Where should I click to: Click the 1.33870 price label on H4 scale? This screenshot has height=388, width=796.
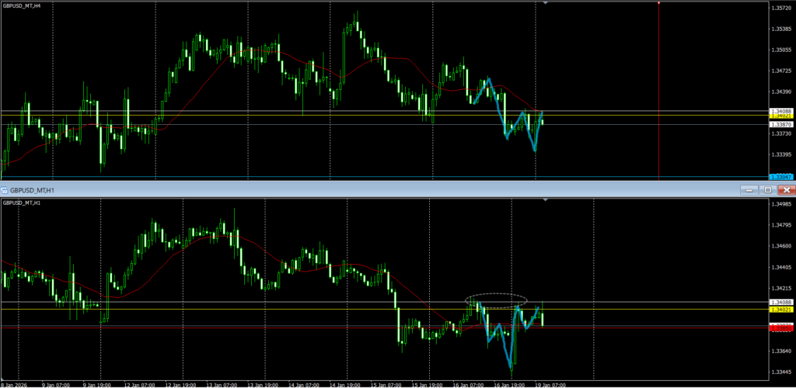[780, 125]
